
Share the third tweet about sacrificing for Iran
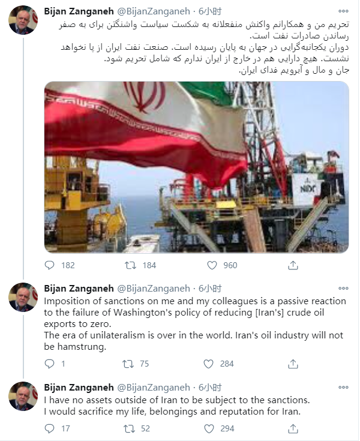coord(293,428)
